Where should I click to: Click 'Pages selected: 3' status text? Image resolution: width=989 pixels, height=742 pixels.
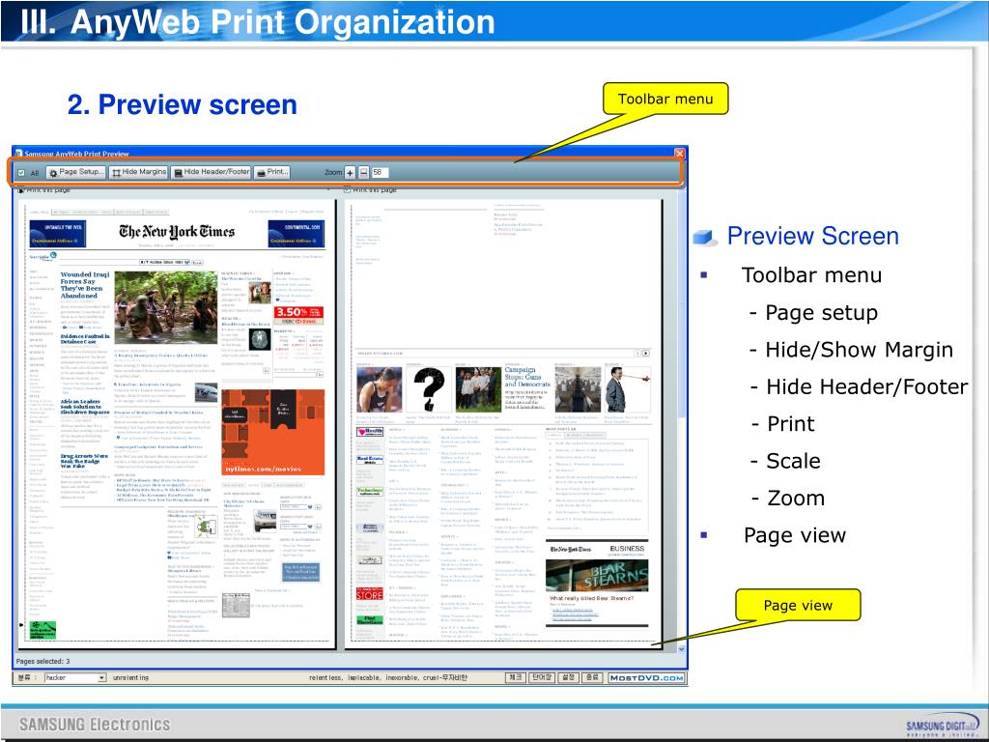coord(42,661)
